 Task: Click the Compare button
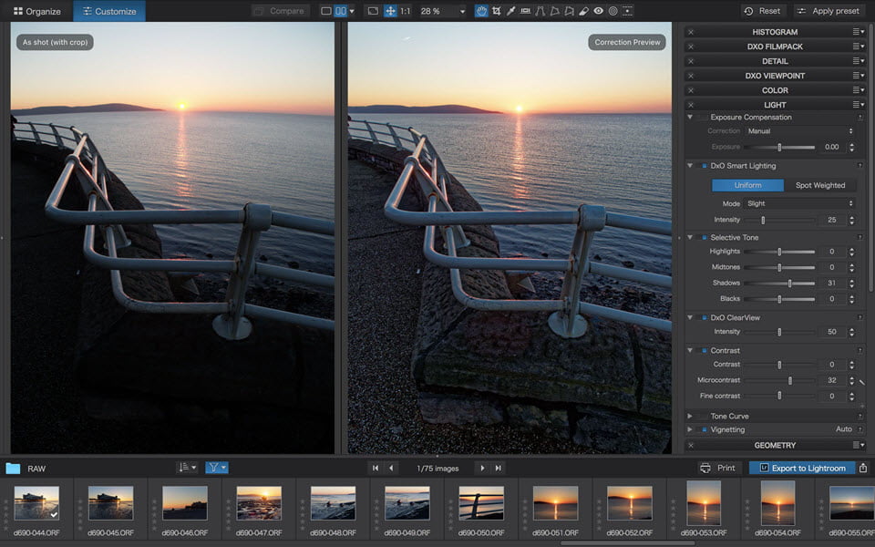pos(281,11)
